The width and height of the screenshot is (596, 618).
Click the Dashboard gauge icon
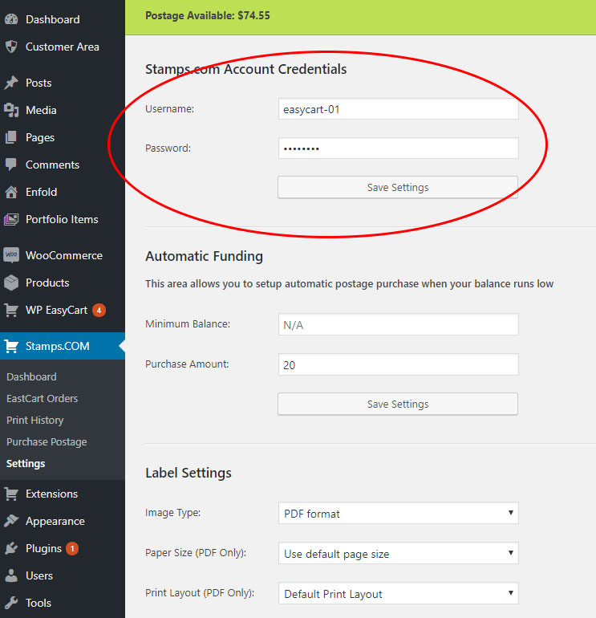(11, 19)
